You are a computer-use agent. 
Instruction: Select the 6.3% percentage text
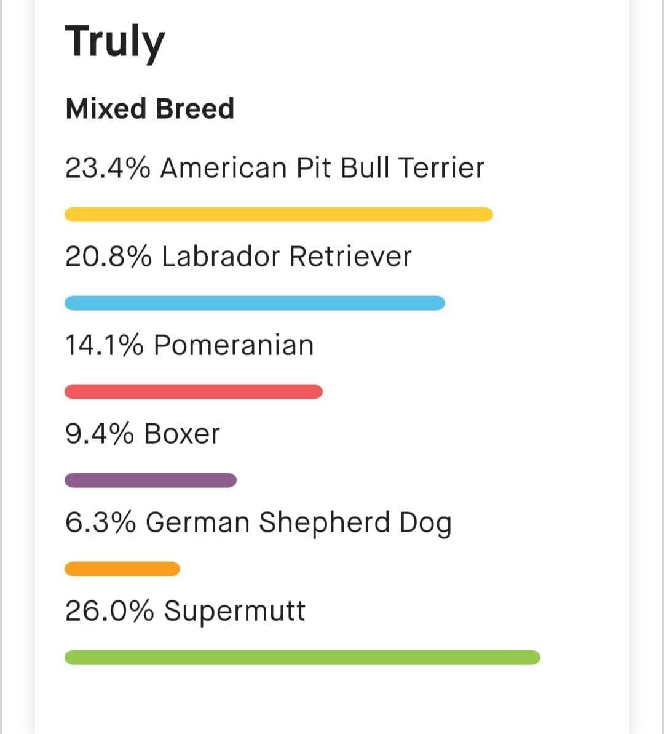pos(101,522)
